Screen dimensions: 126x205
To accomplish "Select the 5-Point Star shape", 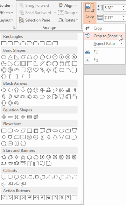I will click(x=23, y=157).
